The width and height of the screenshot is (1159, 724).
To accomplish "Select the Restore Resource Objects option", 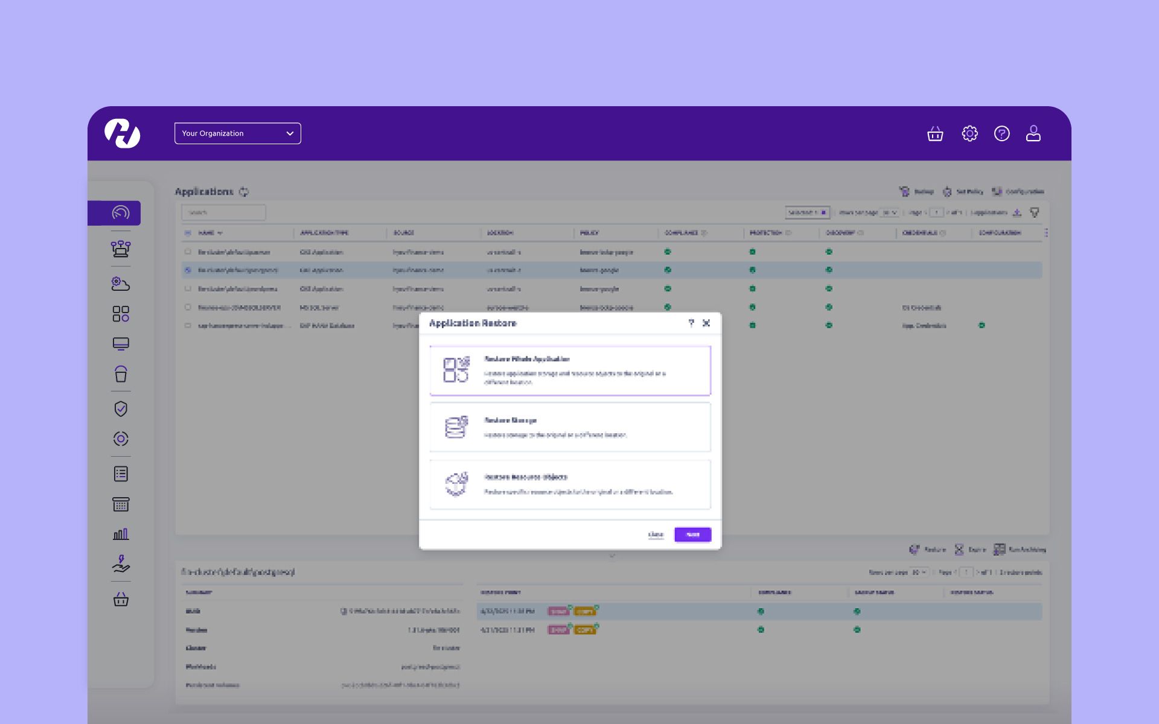I will point(570,484).
